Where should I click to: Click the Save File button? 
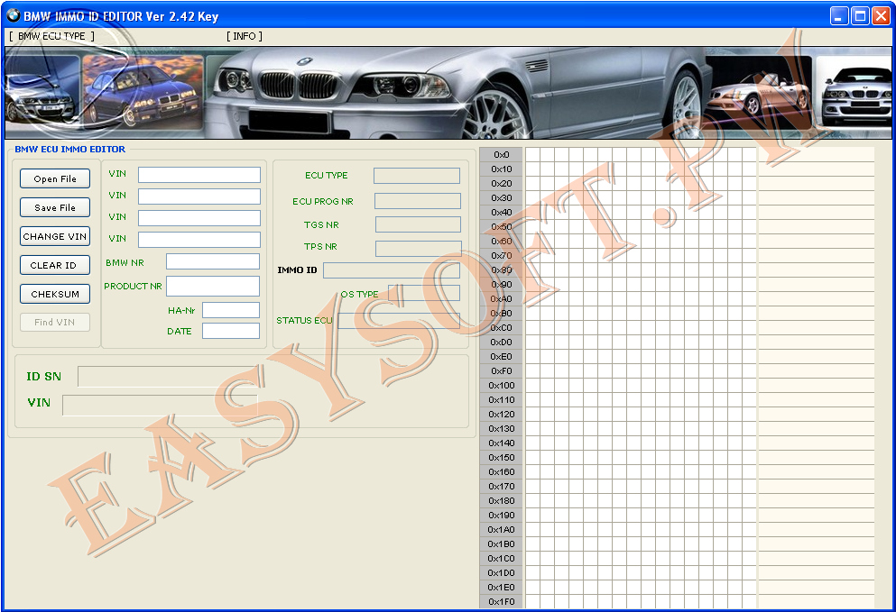55,208
